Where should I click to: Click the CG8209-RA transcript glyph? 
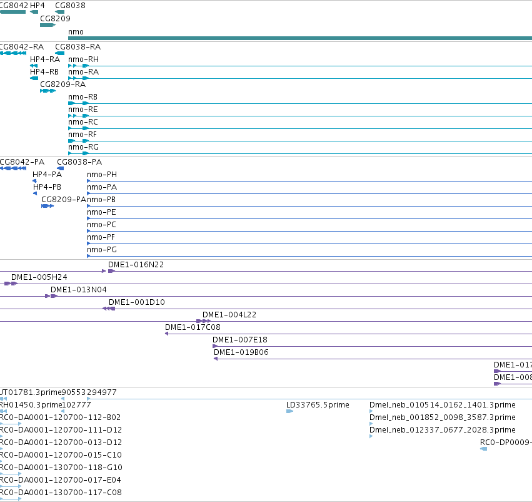(48, 91)
